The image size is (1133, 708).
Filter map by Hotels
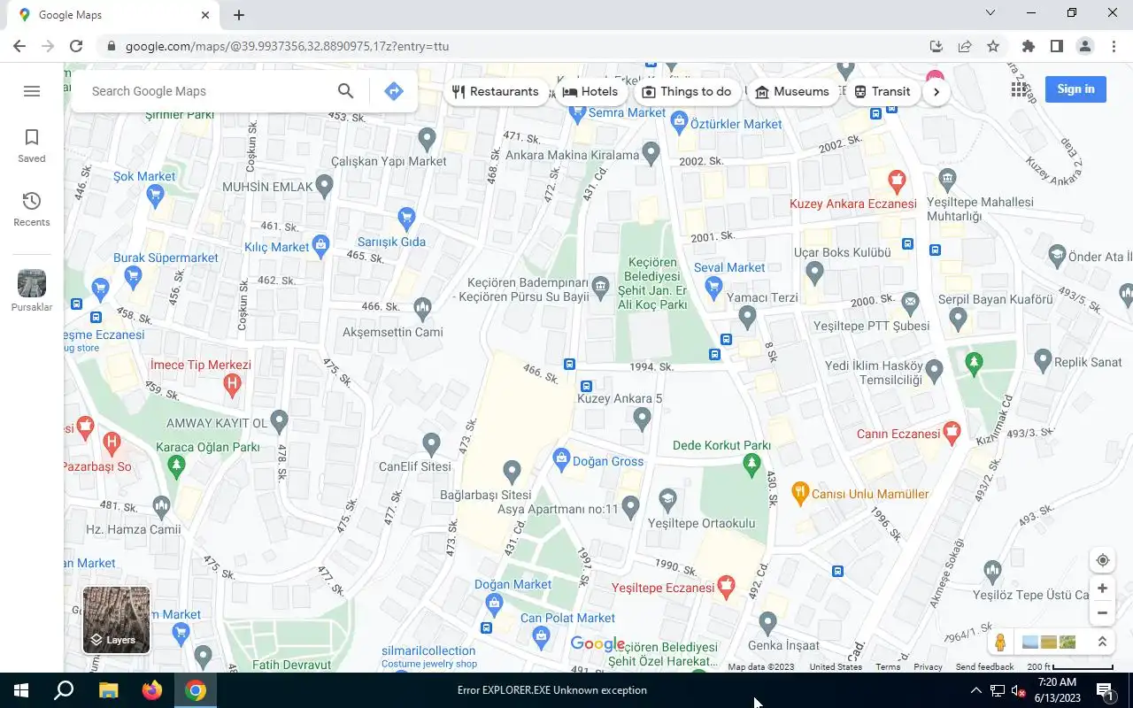(590, 91)
